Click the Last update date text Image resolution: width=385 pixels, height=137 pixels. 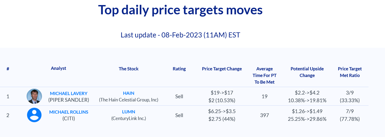[x=180, y=35]
